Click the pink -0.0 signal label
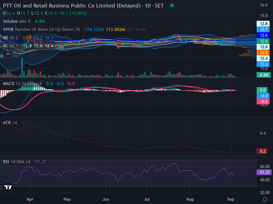273x204 pixels. pos(263,101)
